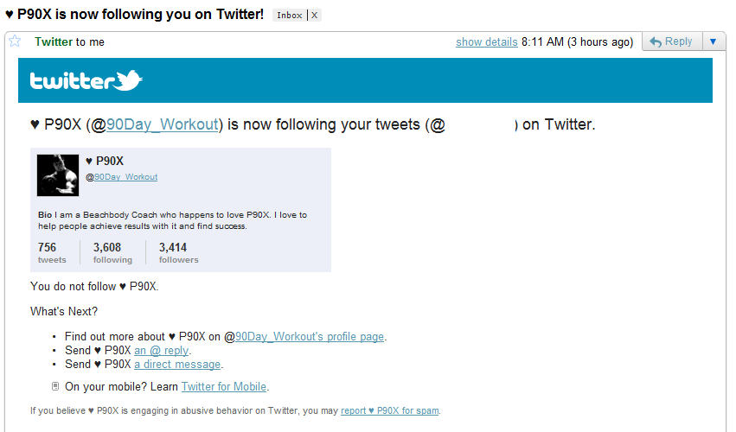736x432 pixels.
Task: Open the @90Day_Workout link in headline
Action: pos(162,124)
